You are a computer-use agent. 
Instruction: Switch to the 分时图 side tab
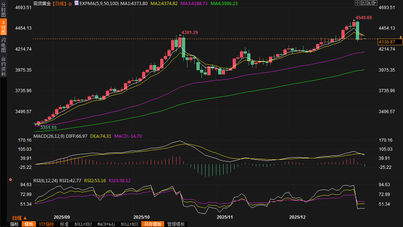click(x=3, y=10)
